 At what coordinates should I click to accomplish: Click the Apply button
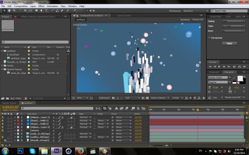[x=229, y=43]
